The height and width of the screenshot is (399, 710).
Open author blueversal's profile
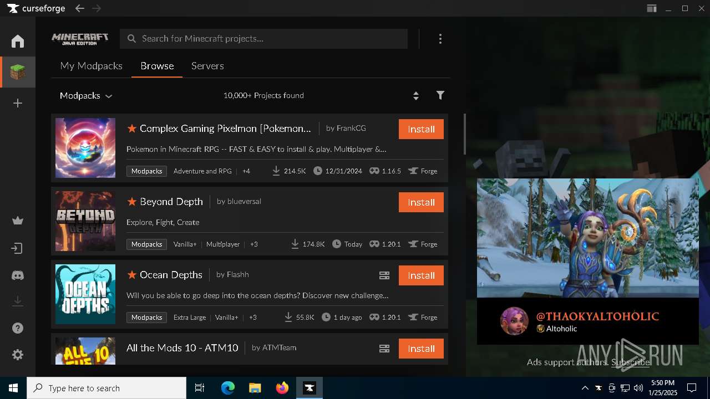coord(244,201)
